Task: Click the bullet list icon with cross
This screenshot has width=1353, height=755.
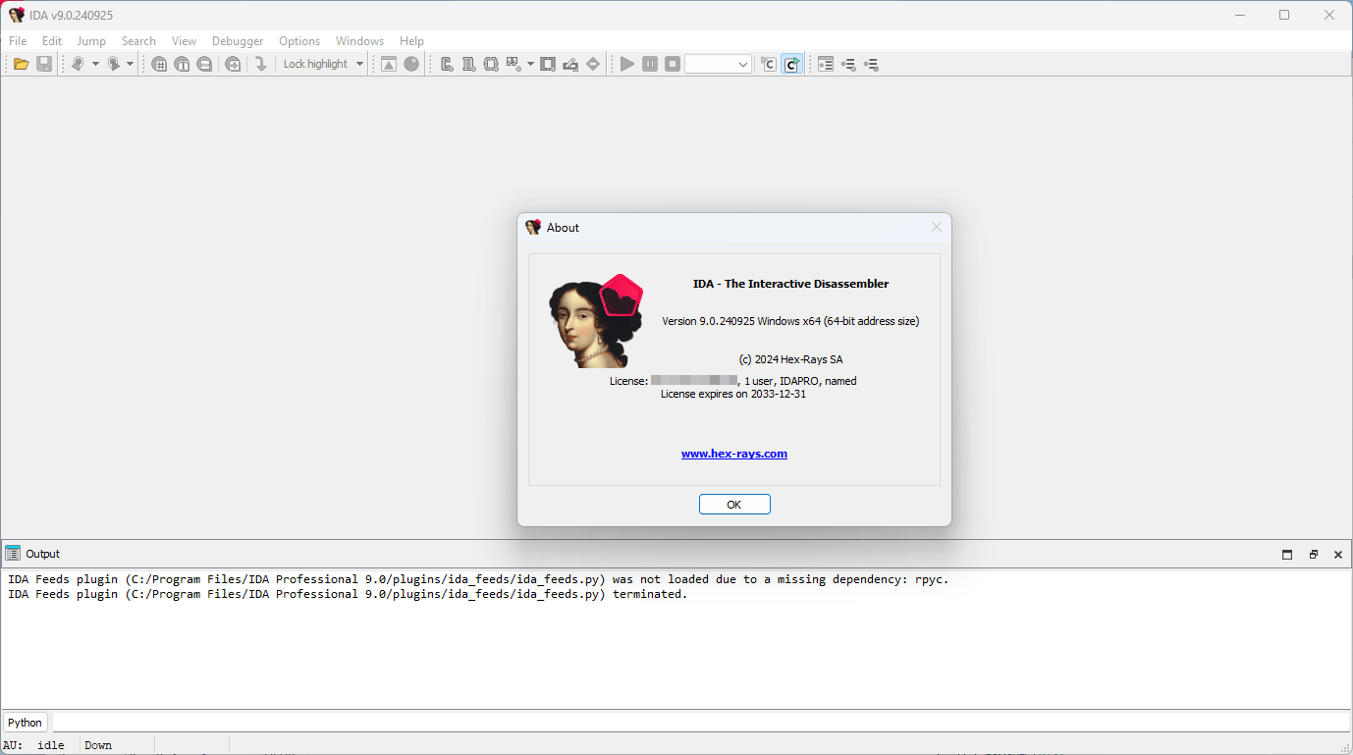Action: click(871, 64)
